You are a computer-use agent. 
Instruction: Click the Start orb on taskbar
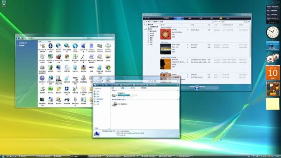(x=4, y=155)
